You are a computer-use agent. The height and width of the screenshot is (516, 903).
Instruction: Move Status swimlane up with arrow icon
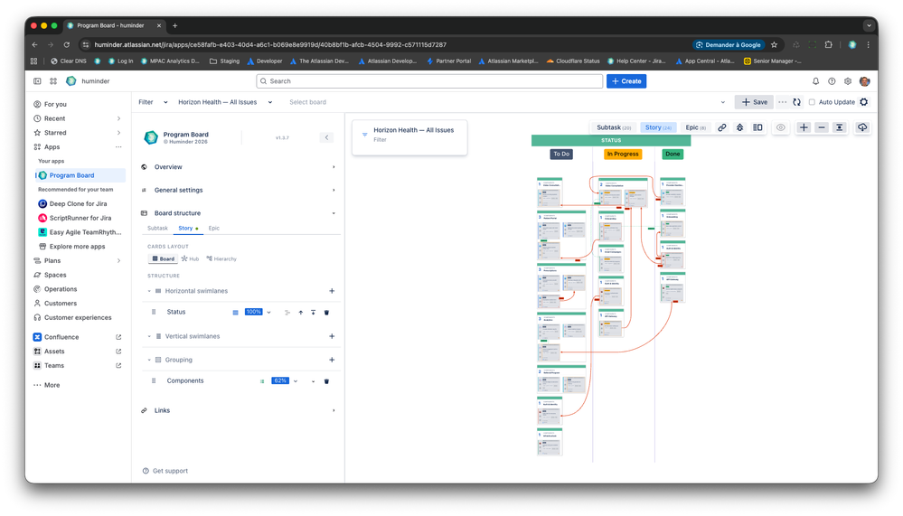pyautogui.click(x=301, y=312)
